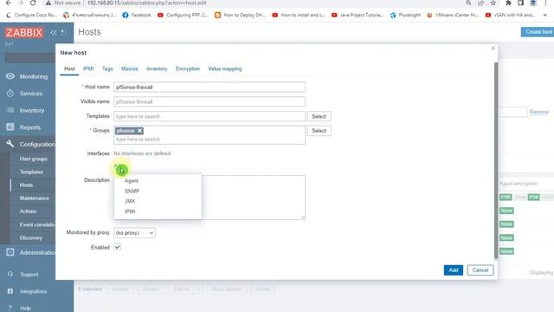This screenshot has width=554, height=312.
Task: Switch to the IPMI tab
Action: point(88,68)
